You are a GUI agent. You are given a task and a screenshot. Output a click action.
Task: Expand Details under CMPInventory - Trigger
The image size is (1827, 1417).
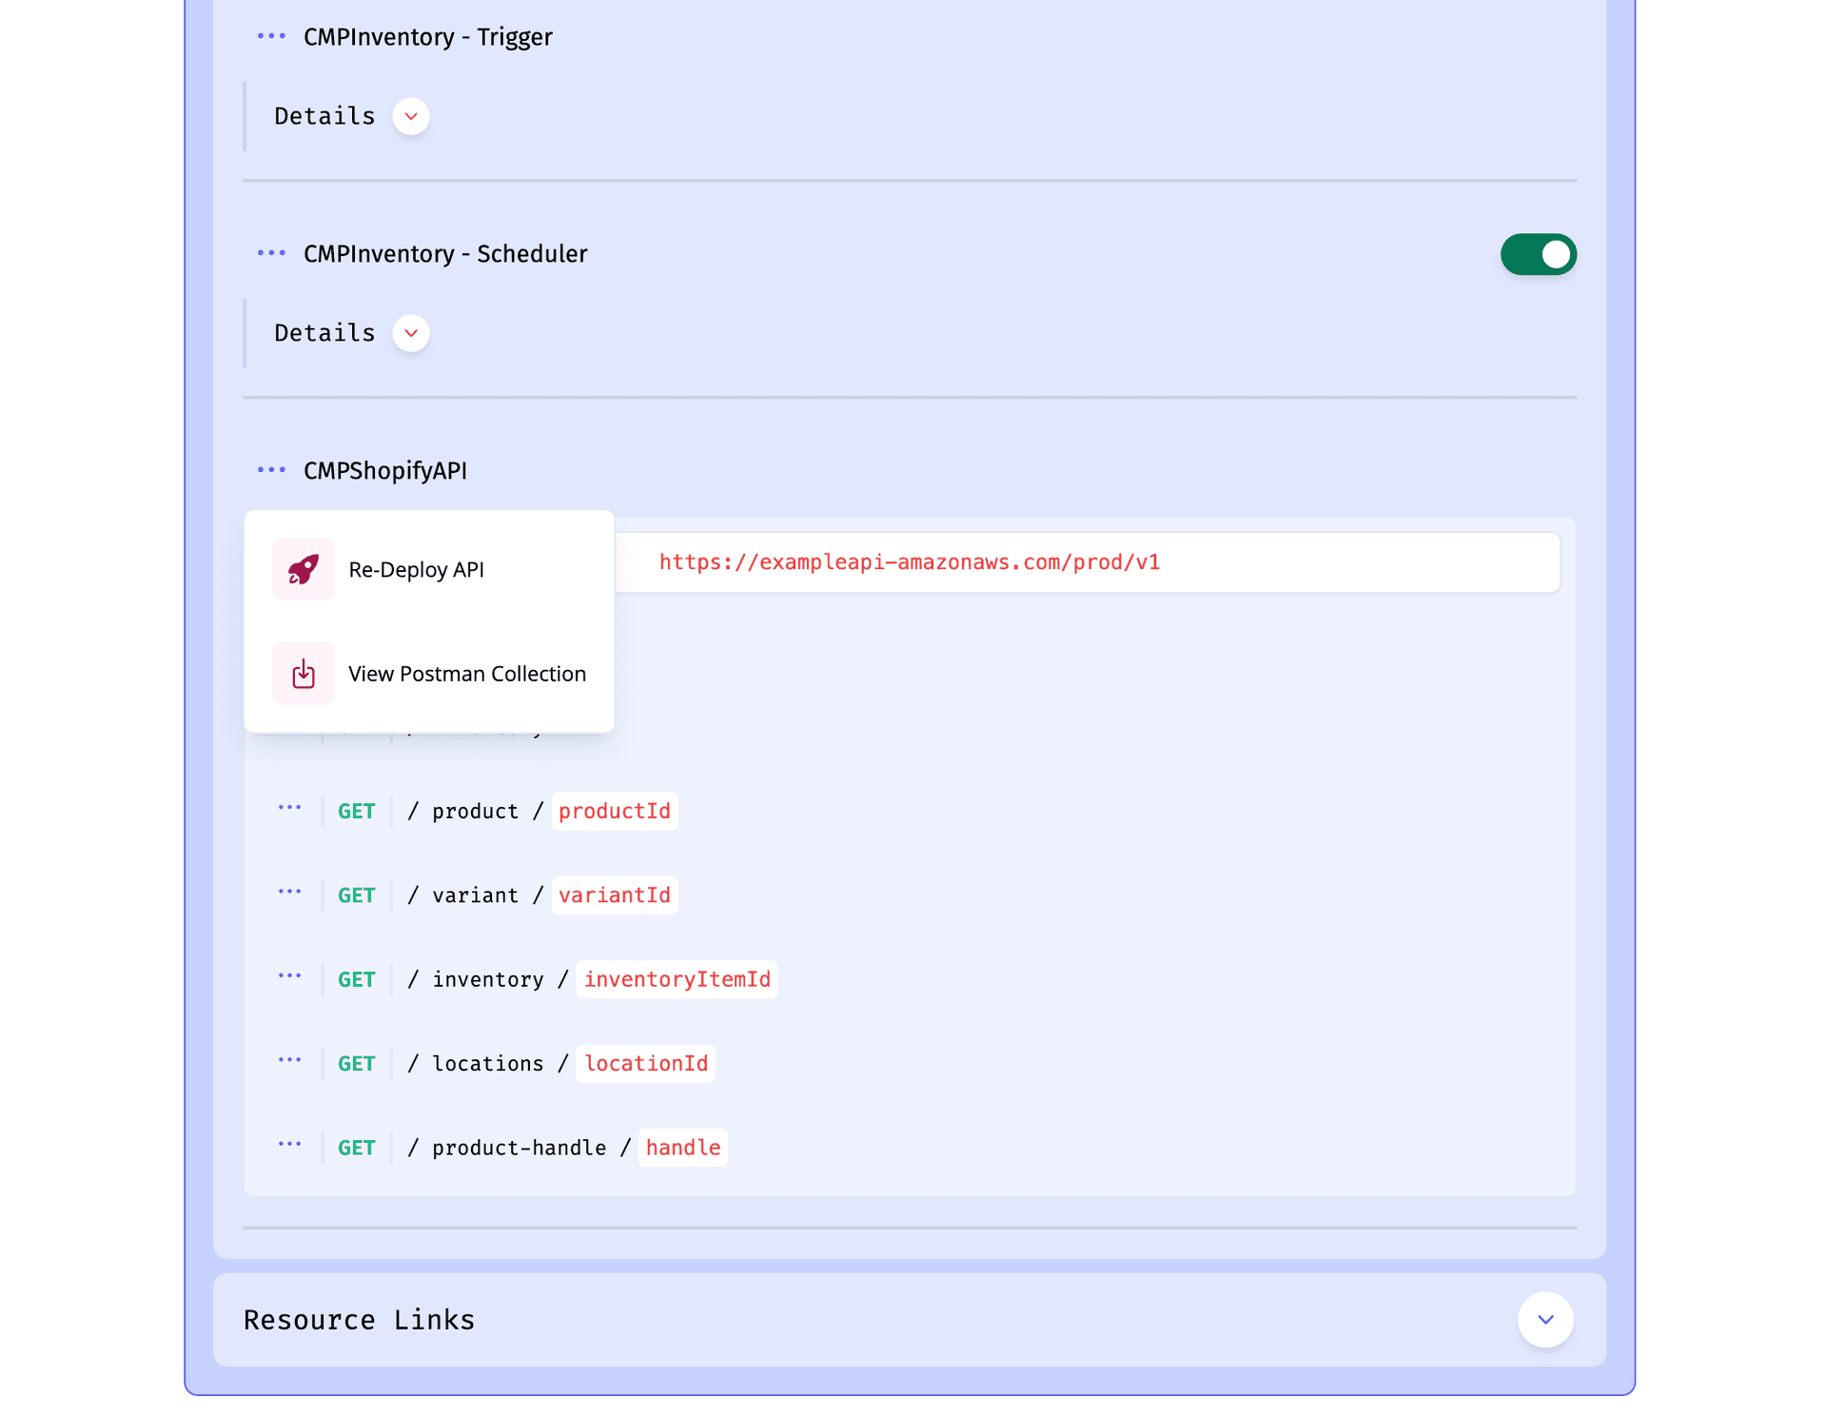point(411,116)
